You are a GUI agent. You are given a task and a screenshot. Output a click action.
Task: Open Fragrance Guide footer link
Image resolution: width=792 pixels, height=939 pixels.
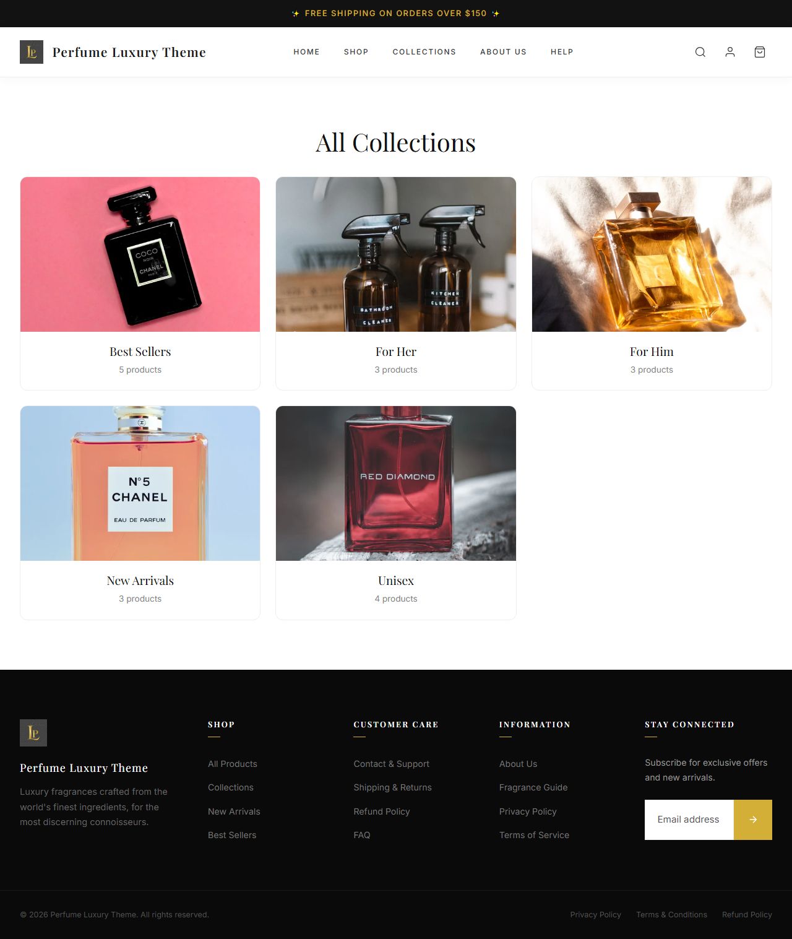(x=533, y=787)
